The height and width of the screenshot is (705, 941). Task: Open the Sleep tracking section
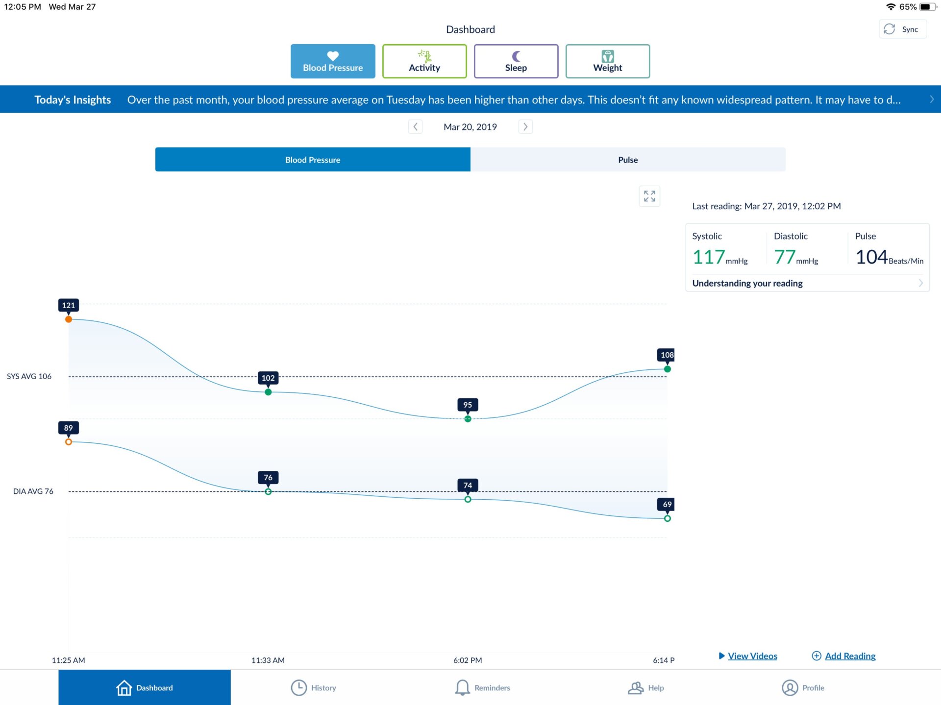(516, 61)
